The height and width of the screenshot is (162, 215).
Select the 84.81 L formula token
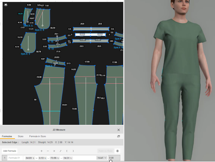coord(30,158)
